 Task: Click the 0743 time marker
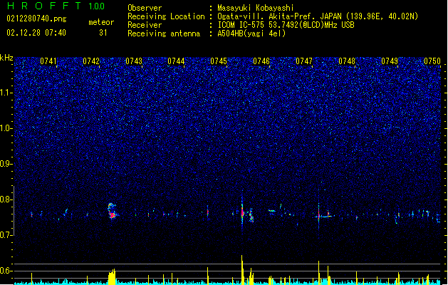134,61
